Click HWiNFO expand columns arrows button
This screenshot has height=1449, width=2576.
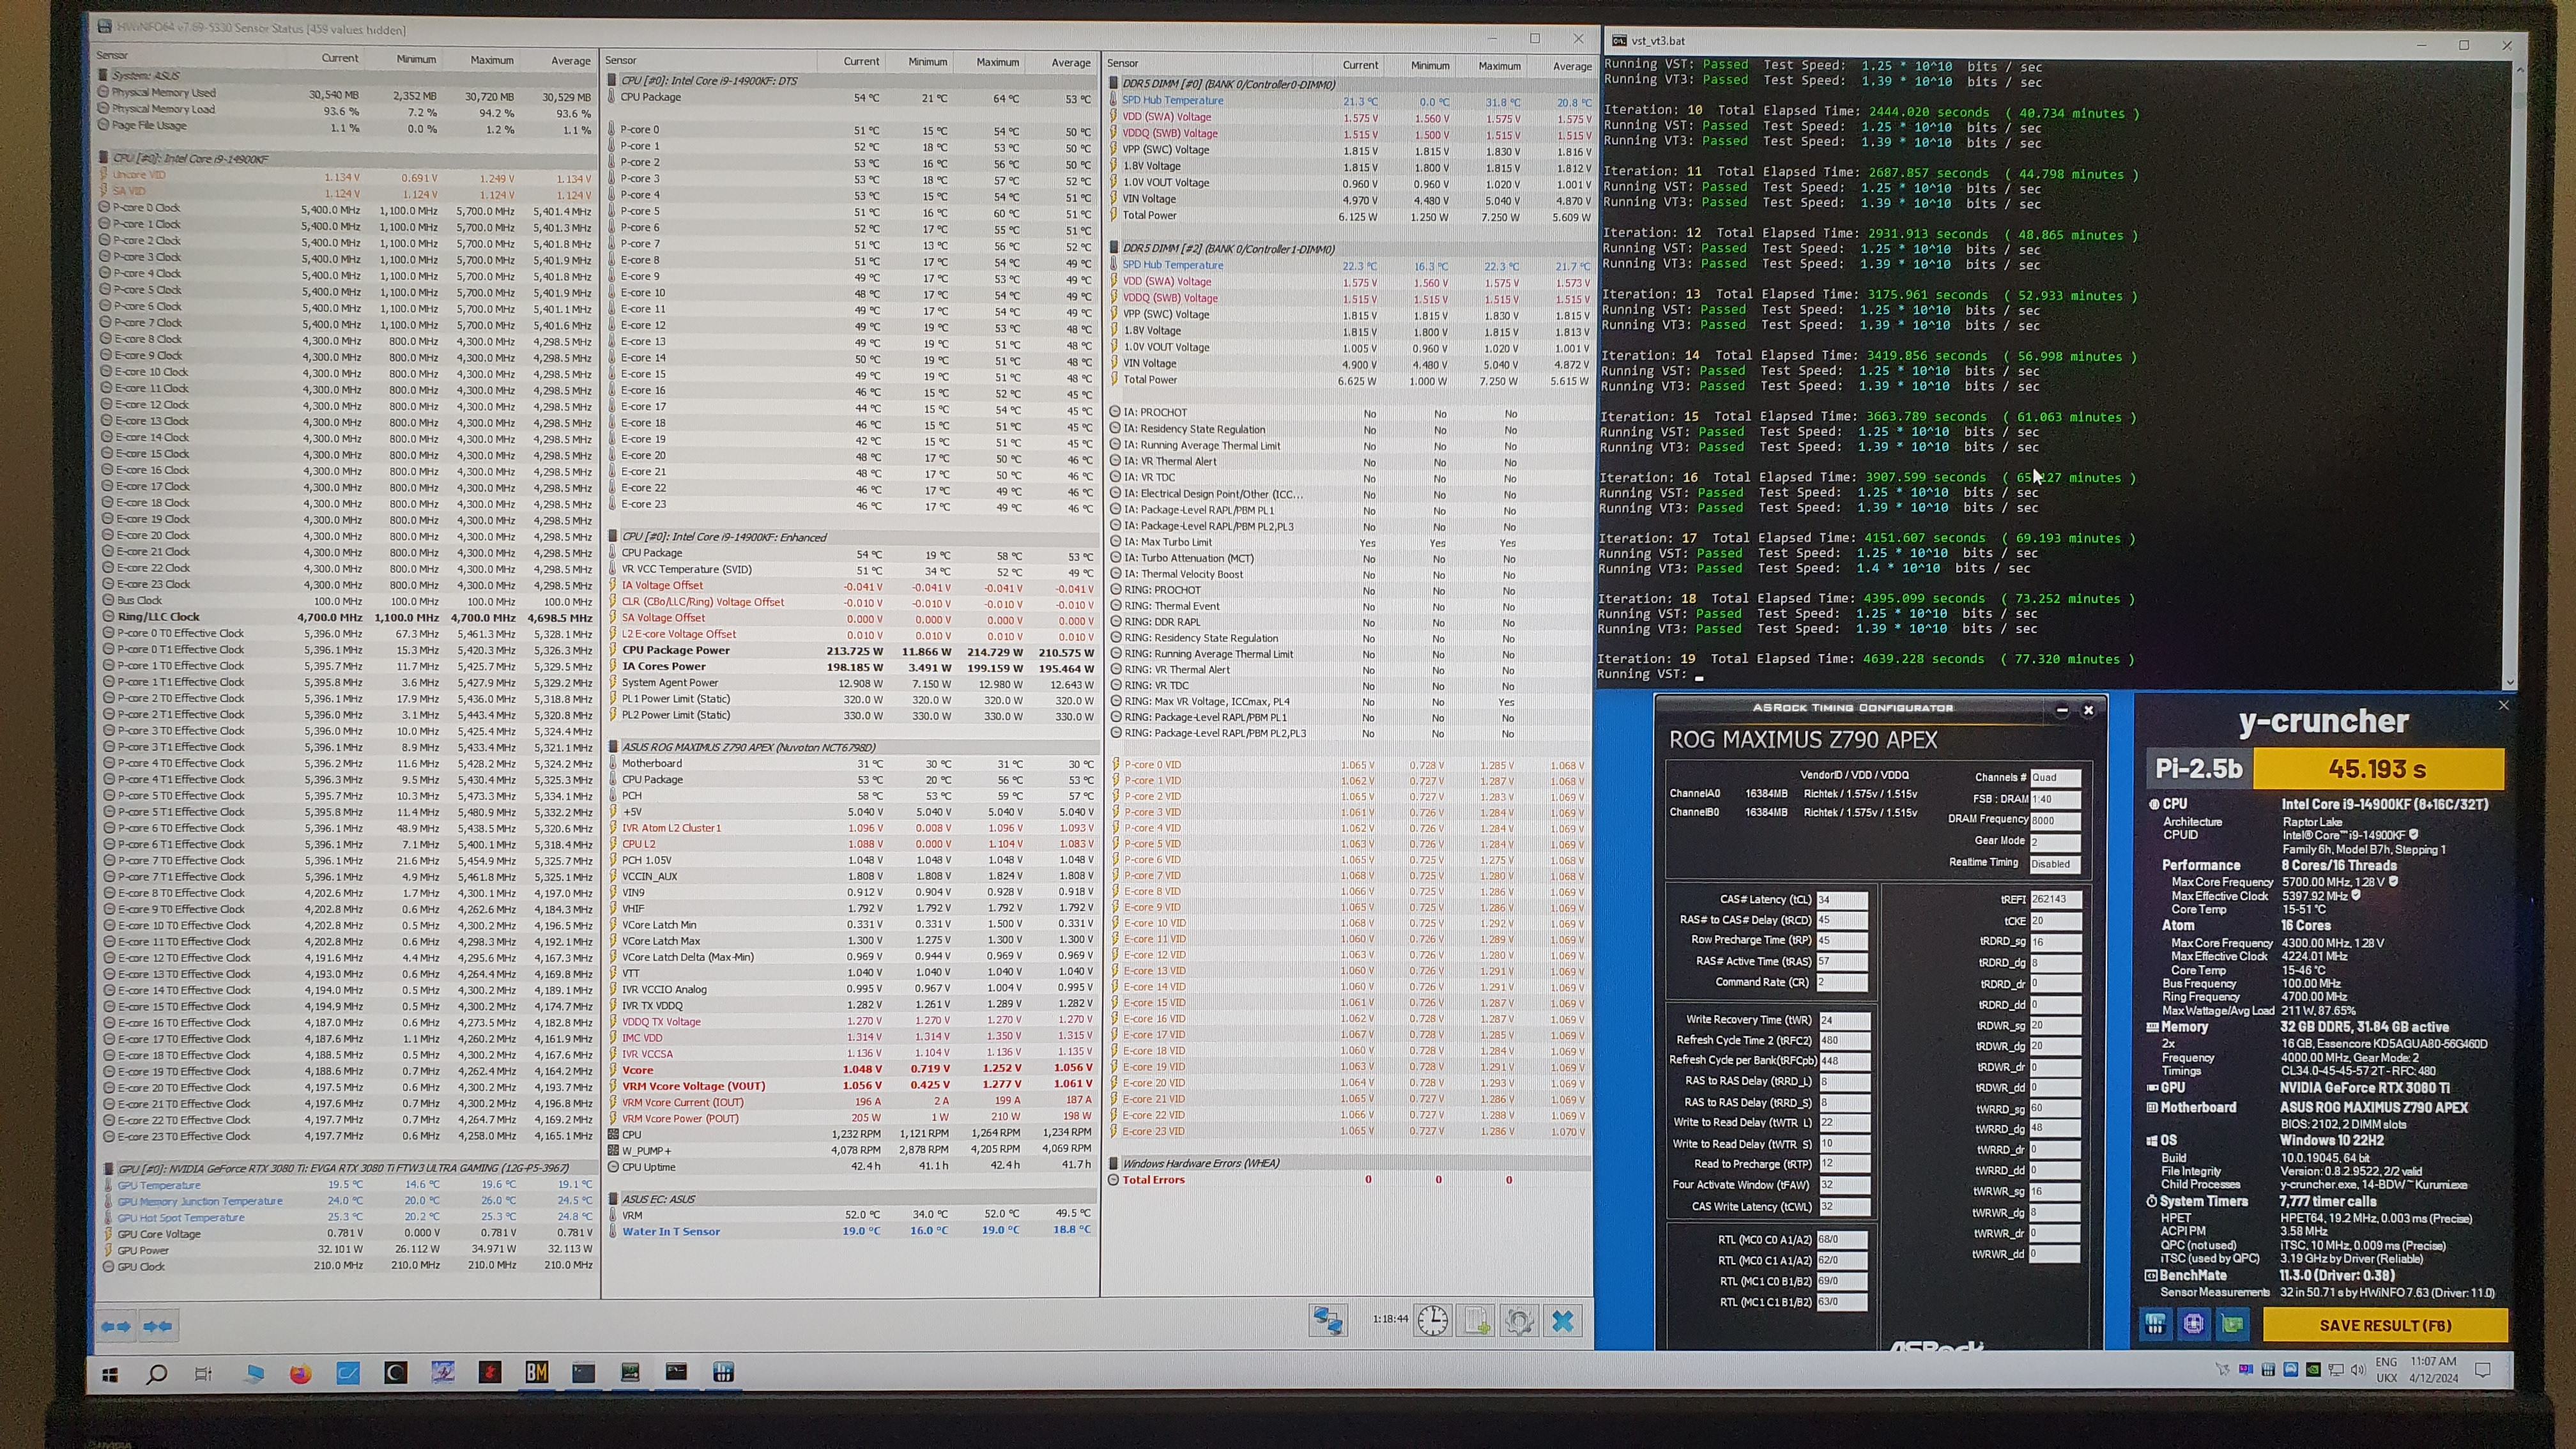[116, 1326]
